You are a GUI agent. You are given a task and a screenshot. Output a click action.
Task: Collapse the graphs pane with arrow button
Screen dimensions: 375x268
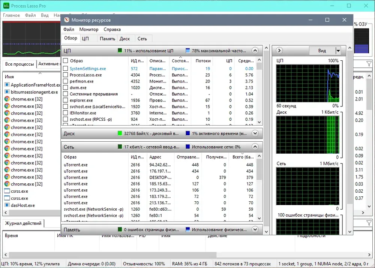[x=279, y=51]
